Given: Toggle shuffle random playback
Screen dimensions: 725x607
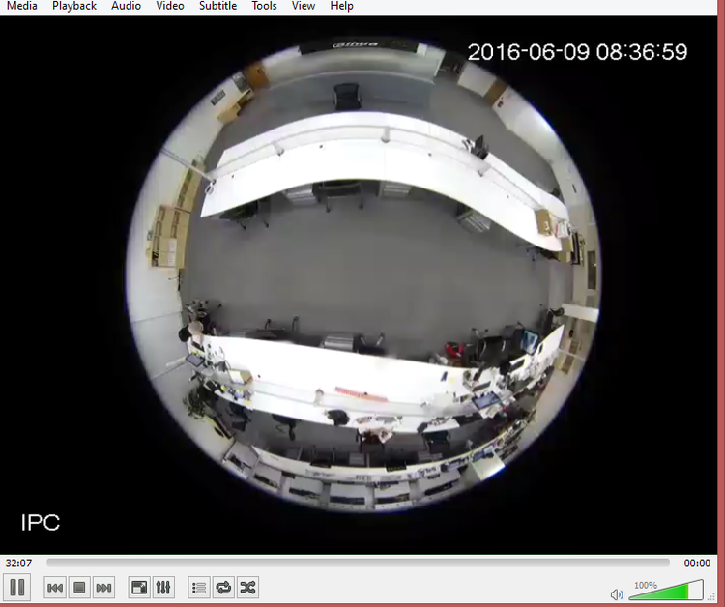Looking at the screenshot, I should pyautogui.click(x=247, y=588).
